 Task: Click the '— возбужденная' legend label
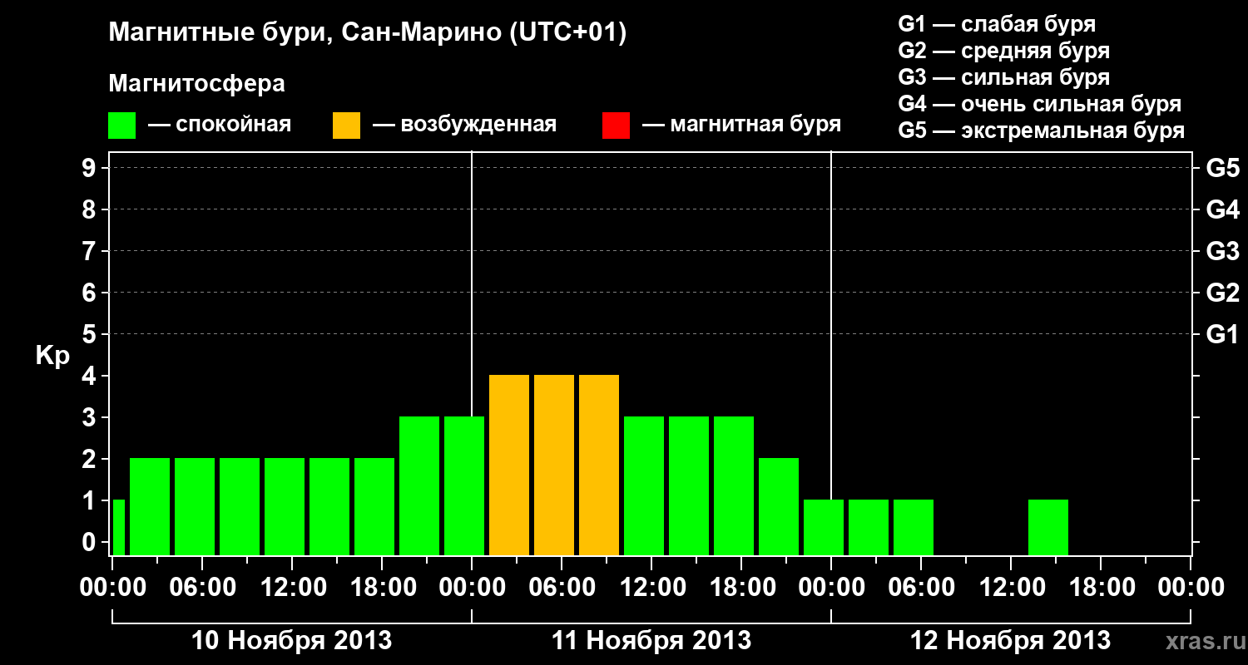(464, 126)
